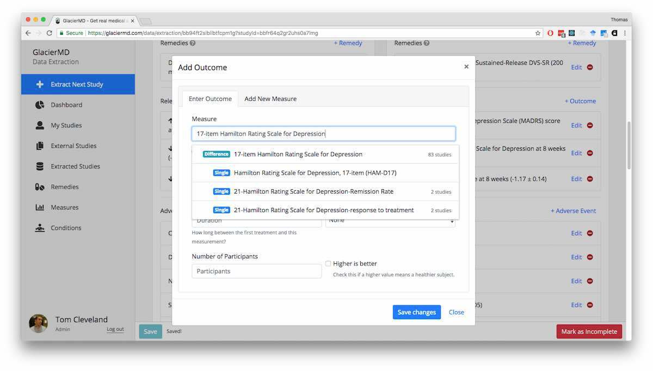Bookmark page with the star icon
653x371 pixels.
(538, 33)
